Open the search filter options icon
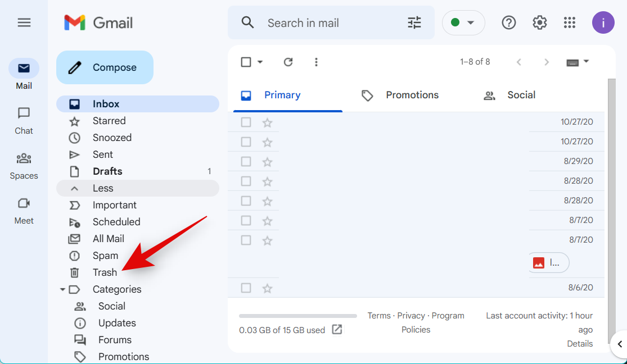Viewport: 627px width, 364px height. tap(414, 23)
